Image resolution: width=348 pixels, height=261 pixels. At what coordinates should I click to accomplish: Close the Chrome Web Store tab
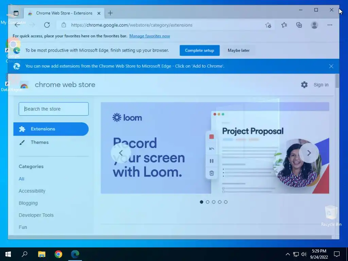[x=99, y=13]
